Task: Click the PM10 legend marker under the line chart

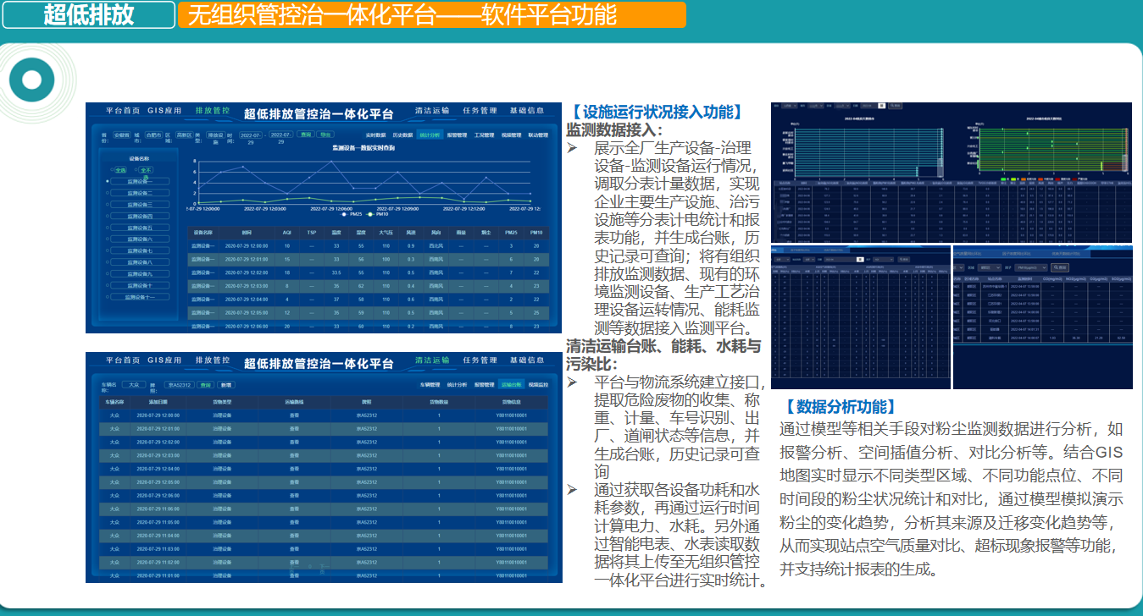Action: [x=370, y=214]
